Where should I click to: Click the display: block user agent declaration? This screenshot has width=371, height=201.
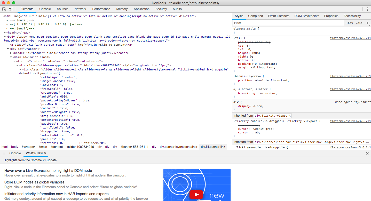251,106
